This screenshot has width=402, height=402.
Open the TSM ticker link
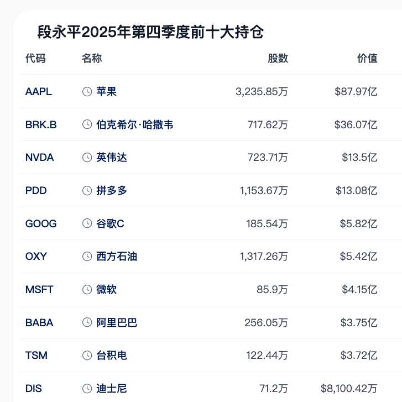click(36, 356)
